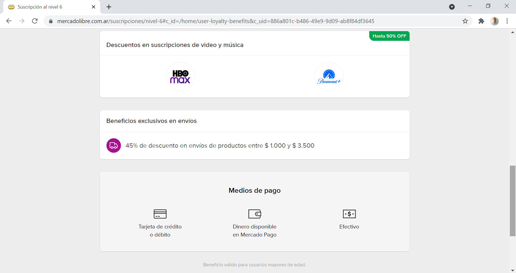
Task: Click the Efectivo label
Action: (349, 227)
